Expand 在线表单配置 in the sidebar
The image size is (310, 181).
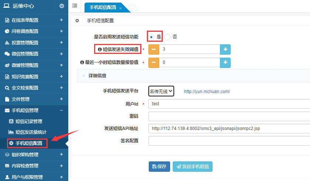(x=61, y=20)
